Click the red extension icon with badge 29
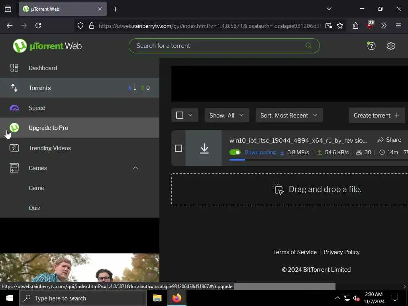Viewport: 408px width, 306px height. (x=370, y=25)
